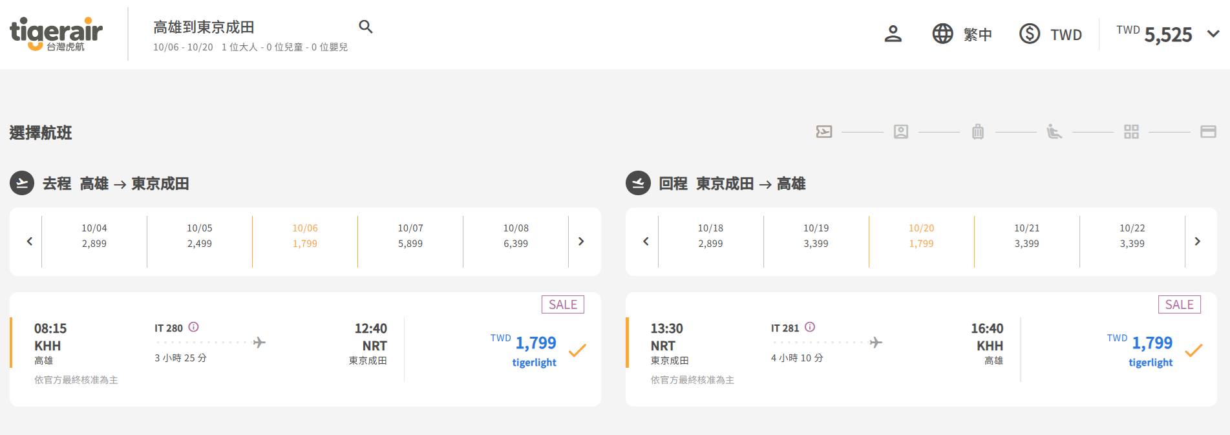Select return date 10/21 tab
This screenshot has height=435, width=1230.
(1026, 236)
